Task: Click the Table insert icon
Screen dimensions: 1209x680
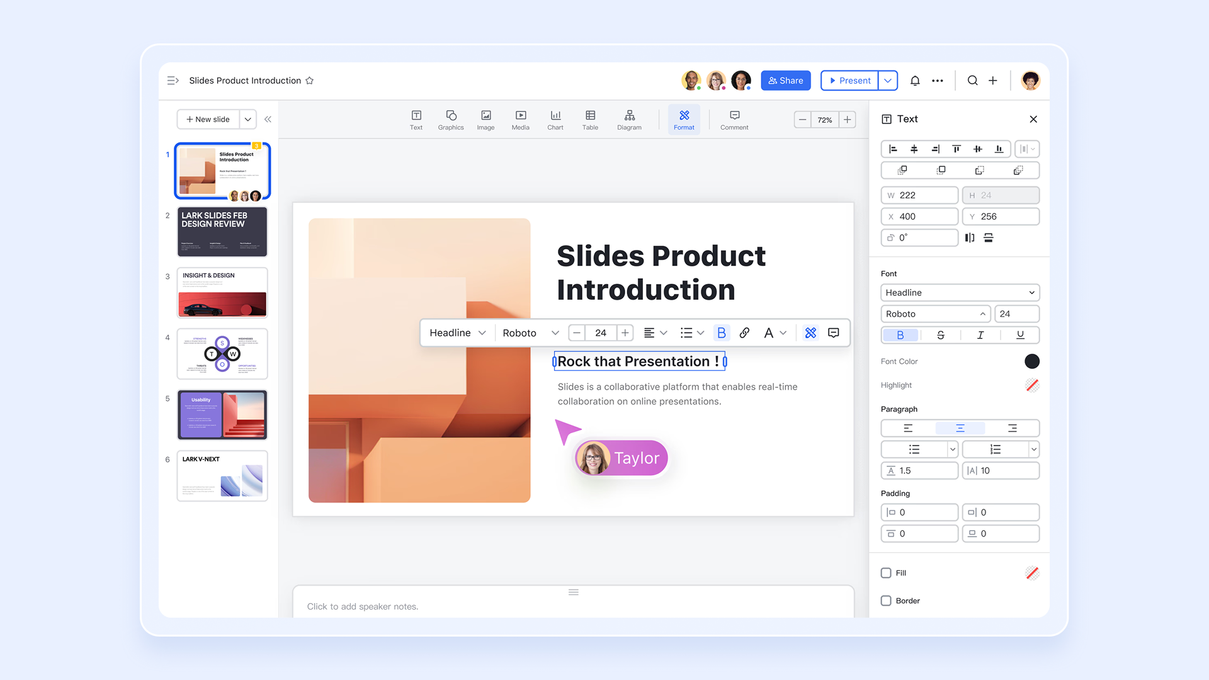Action: pos(590,119)
